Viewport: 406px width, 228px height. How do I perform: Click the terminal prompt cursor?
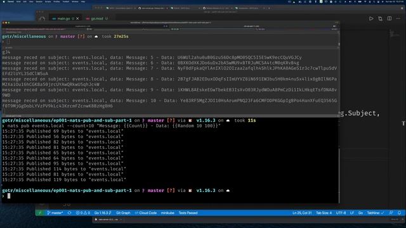tap(9, 196)
